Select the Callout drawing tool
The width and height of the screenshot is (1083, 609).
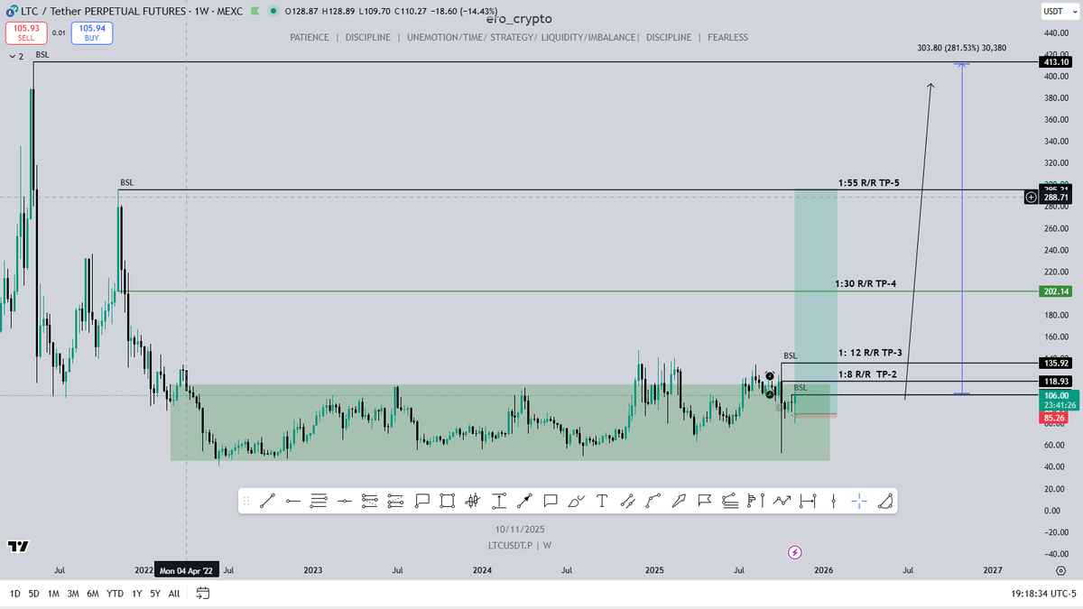point(421,501)
